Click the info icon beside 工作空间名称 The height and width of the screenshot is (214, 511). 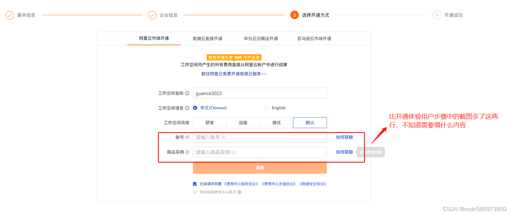point(187,93)
